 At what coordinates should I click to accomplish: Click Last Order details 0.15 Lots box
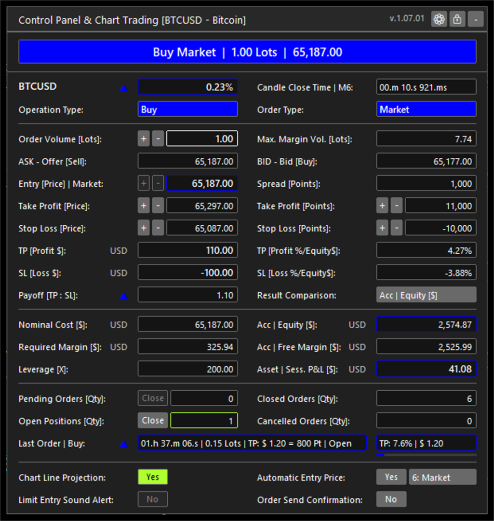pyautogui.click(x=253, y=443)
